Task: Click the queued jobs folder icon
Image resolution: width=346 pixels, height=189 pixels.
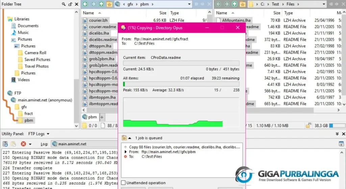Action: click(124, 138)
